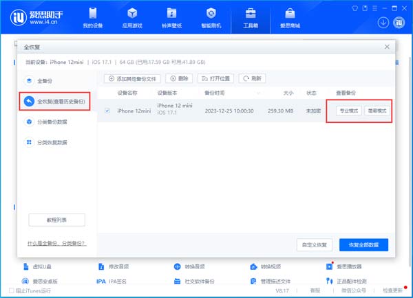Open the 智能刷机 tab
Image resolution: width=413 pixels, height=298 pixels.
[211, 18]
